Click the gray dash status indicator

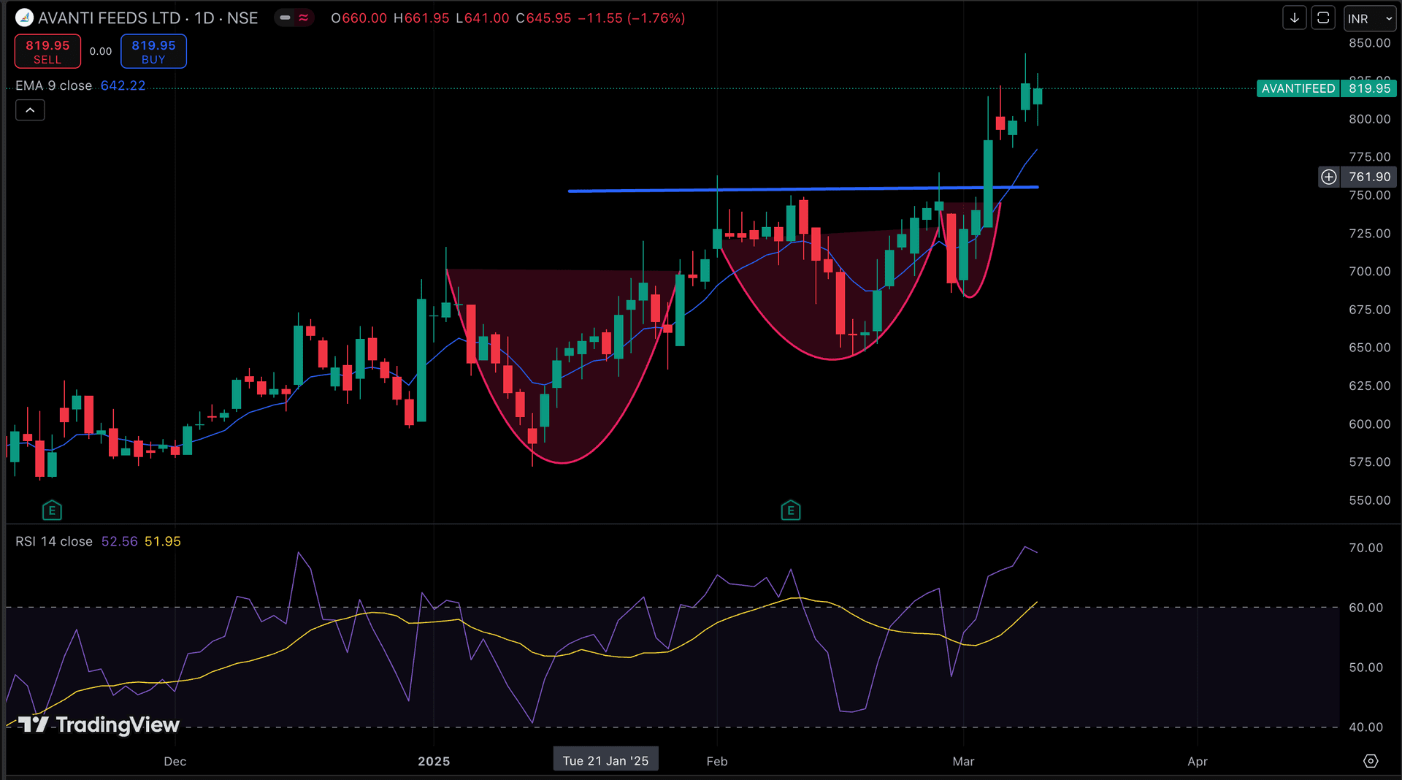click(285, 18)
